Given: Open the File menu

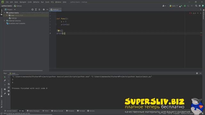Looking at the screenshot, I should pyautogui.click(x=7, y=2).
